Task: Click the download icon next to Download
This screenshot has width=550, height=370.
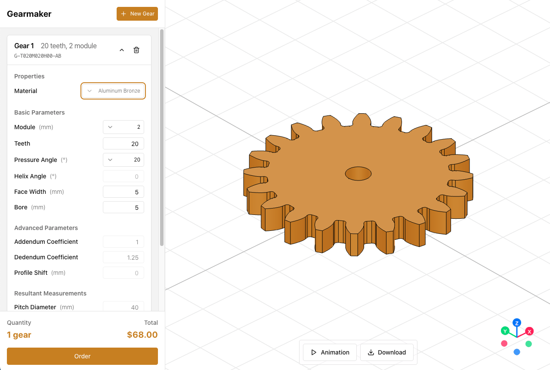Action: point(371,352)
